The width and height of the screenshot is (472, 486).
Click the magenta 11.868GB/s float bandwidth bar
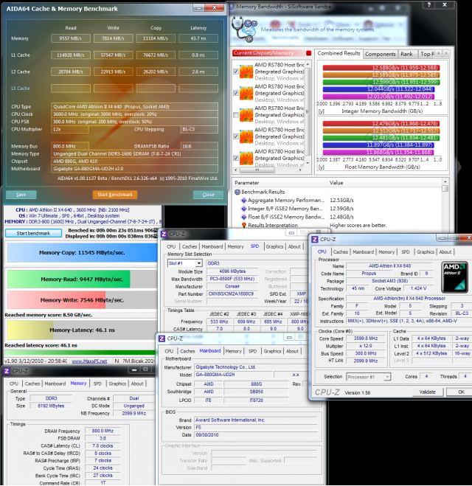click(x=378, y=152)
